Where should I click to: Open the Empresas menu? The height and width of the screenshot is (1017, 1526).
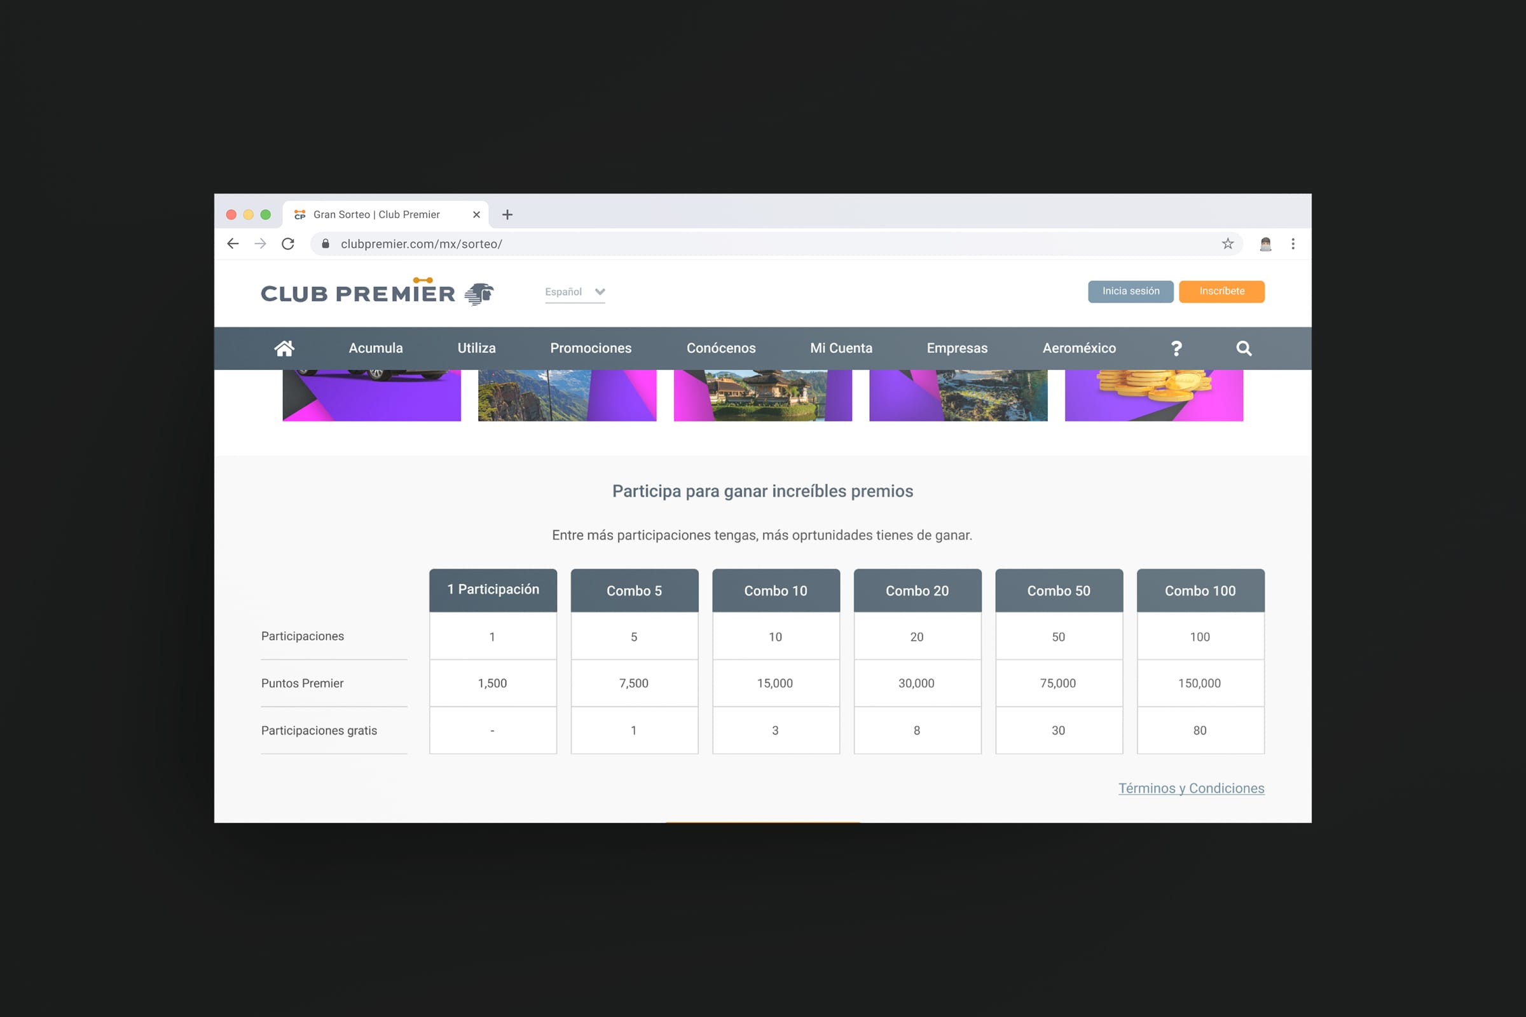pyautogui.click(x=957, y=348)
